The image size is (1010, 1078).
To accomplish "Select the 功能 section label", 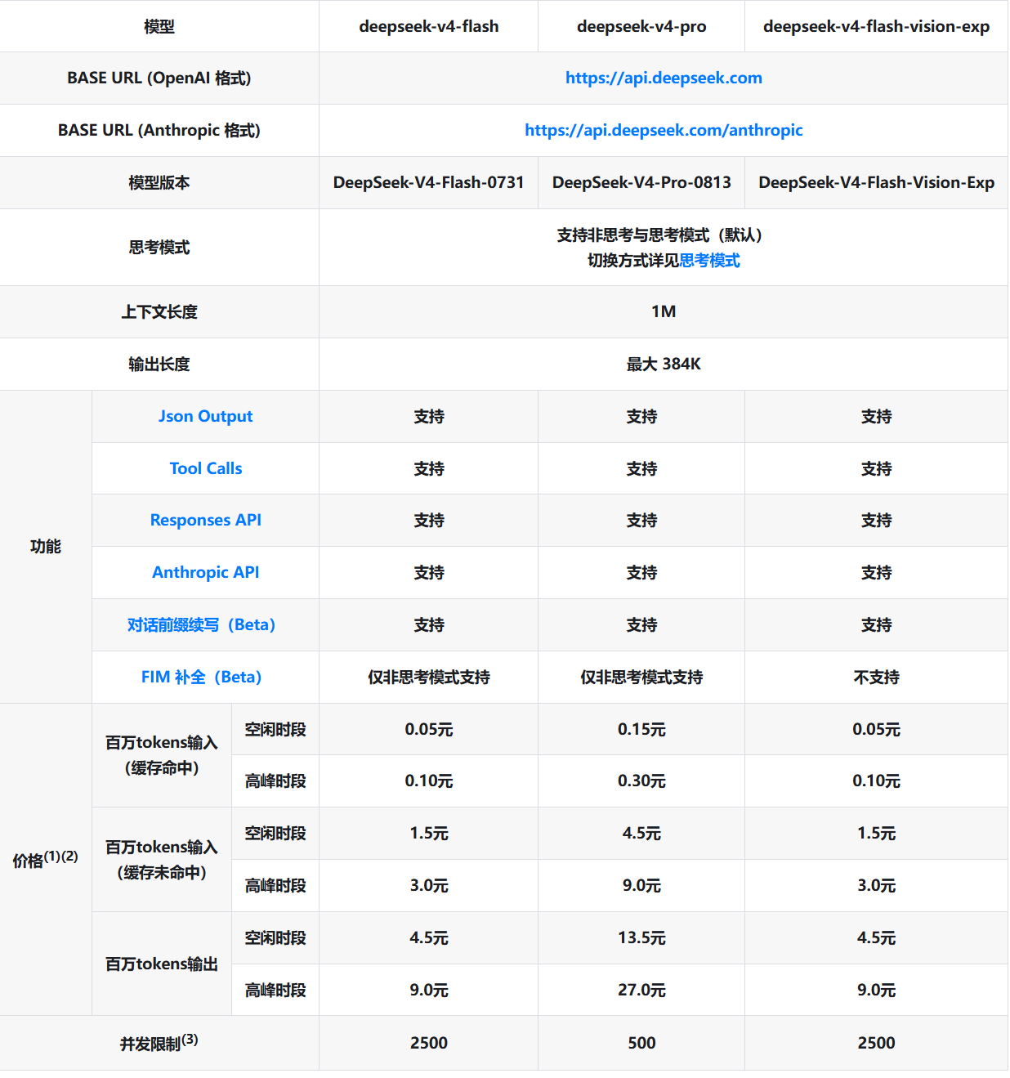I will click(x=46, y=547).
